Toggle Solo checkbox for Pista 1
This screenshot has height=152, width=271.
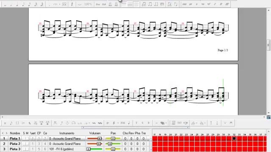click(24, 138)
